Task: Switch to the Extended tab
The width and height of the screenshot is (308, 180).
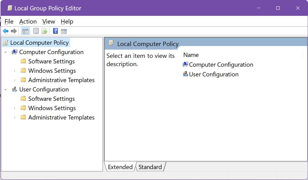Action: coord(120,167)
